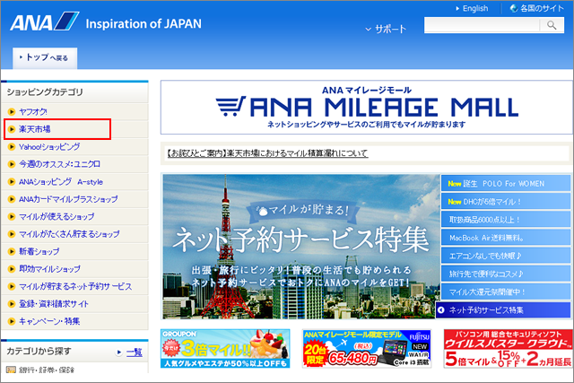Go back via the トップへ戻る tab

point(45,57)
